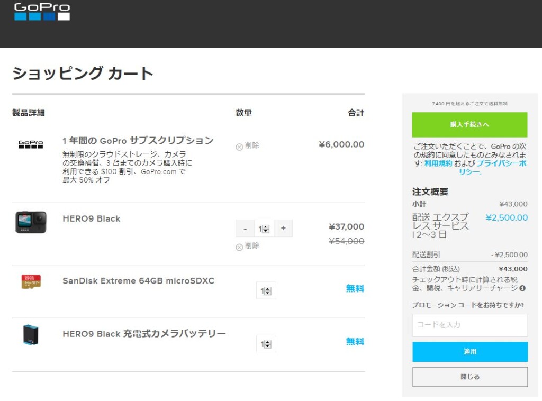Click the 配送割引 discount row label
This screenshot has height=401, width=542.
(426, 254)
